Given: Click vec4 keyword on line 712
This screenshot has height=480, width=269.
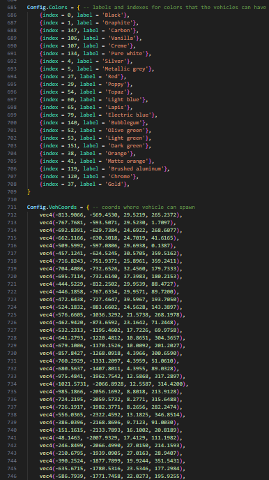Looking at the screenshot, I should 45,215.
